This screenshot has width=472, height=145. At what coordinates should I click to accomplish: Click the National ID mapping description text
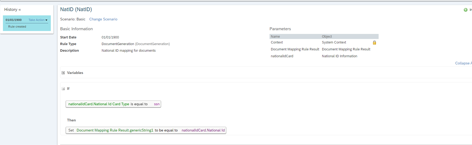point(129,51)
